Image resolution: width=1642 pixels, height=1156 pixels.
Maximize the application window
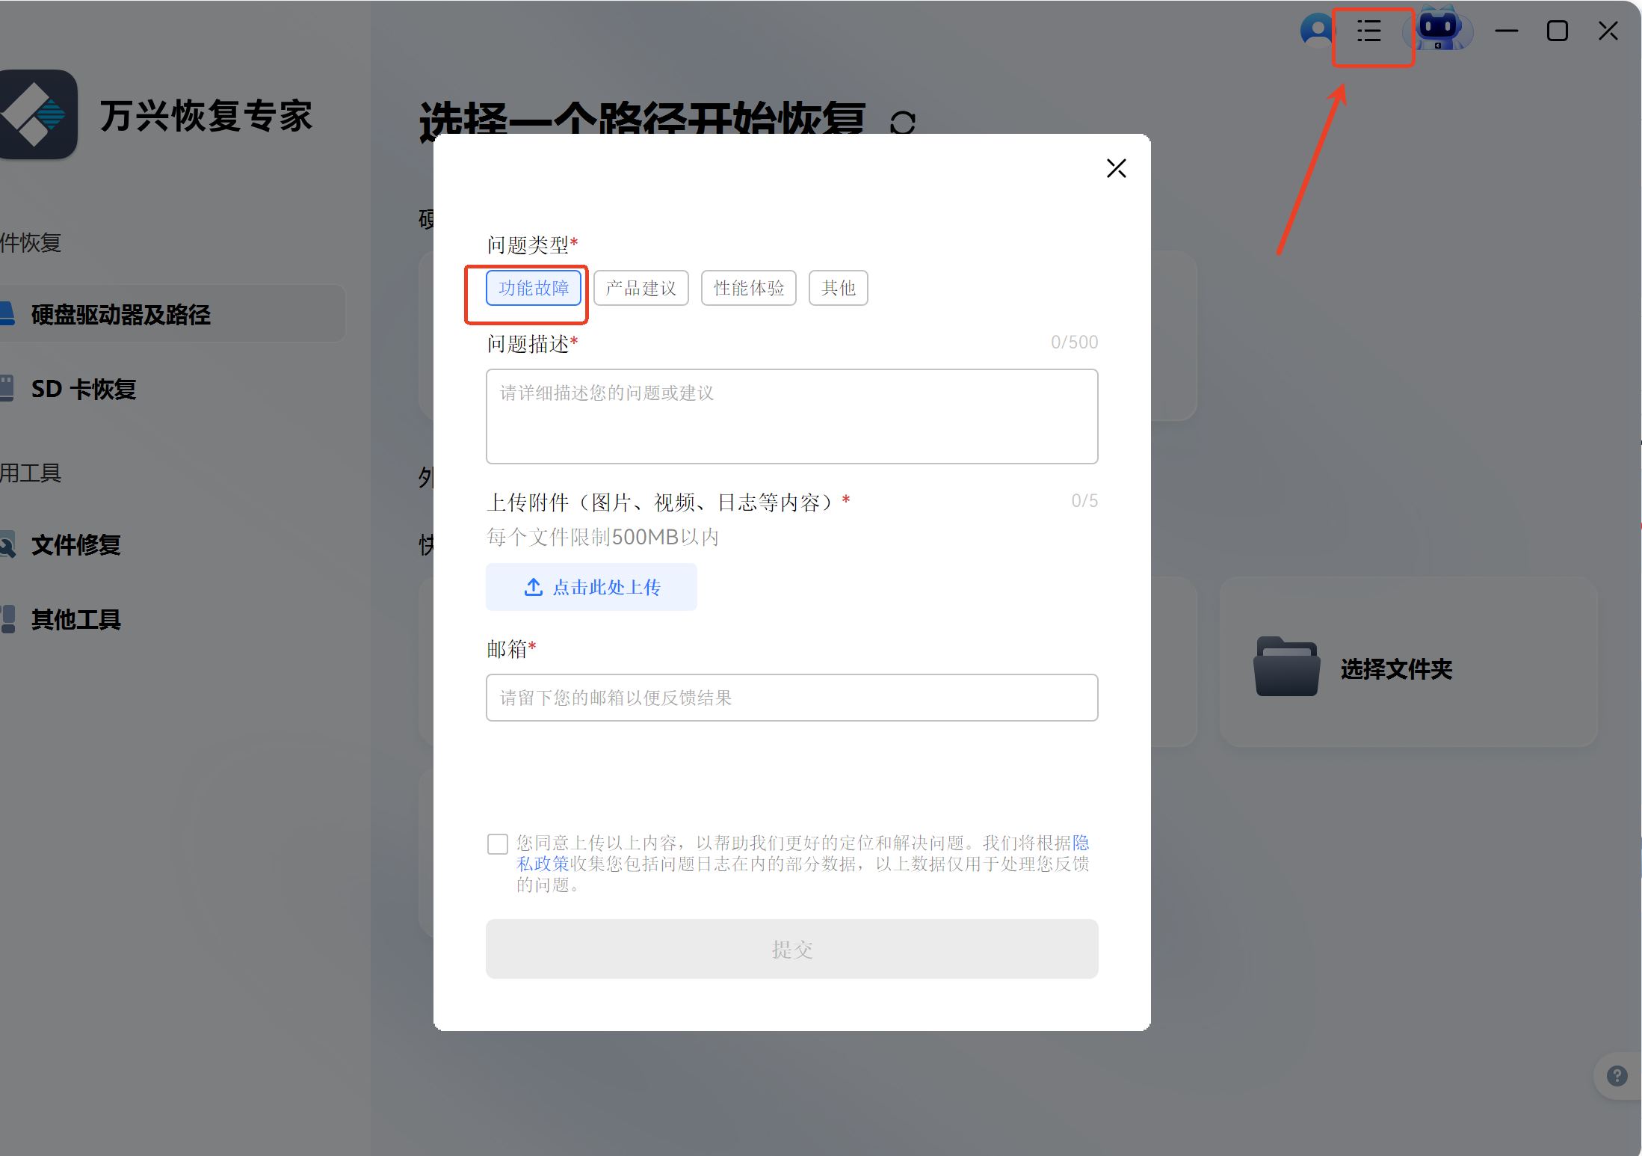(x=1557, y=31)
